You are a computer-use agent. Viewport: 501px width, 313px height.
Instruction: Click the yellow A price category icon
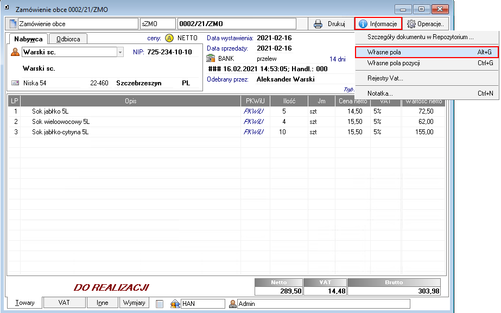[x=169, y=38]
